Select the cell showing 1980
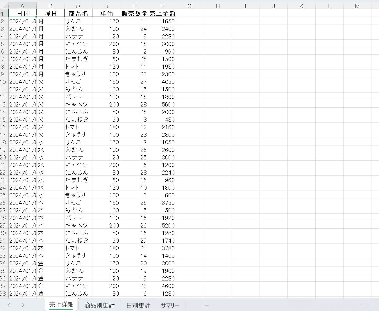Image resolution: width=379 pixels, height=311 pixels. pyautogui.click(x=162, y=67)
